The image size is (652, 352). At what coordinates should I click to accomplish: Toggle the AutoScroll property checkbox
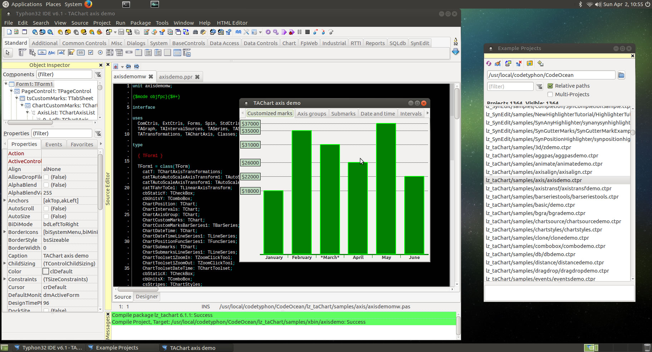click(x=46, y=209)
